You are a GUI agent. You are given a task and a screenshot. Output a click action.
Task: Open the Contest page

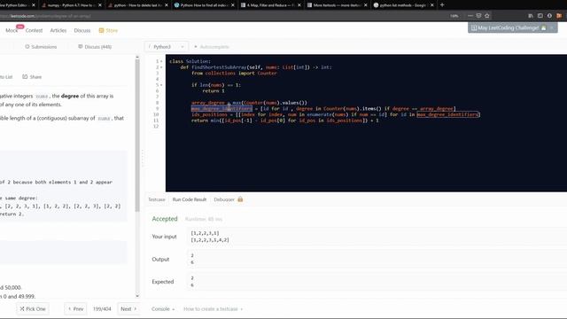pos(34,30)
